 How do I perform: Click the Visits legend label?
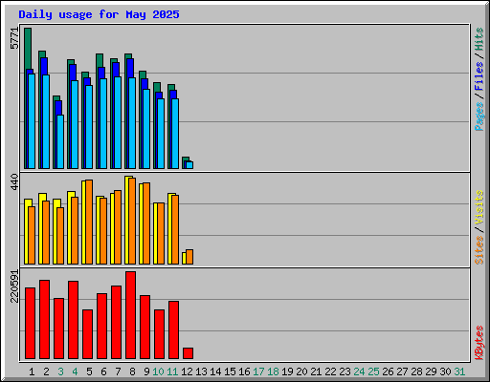click(x=479, y=207)
